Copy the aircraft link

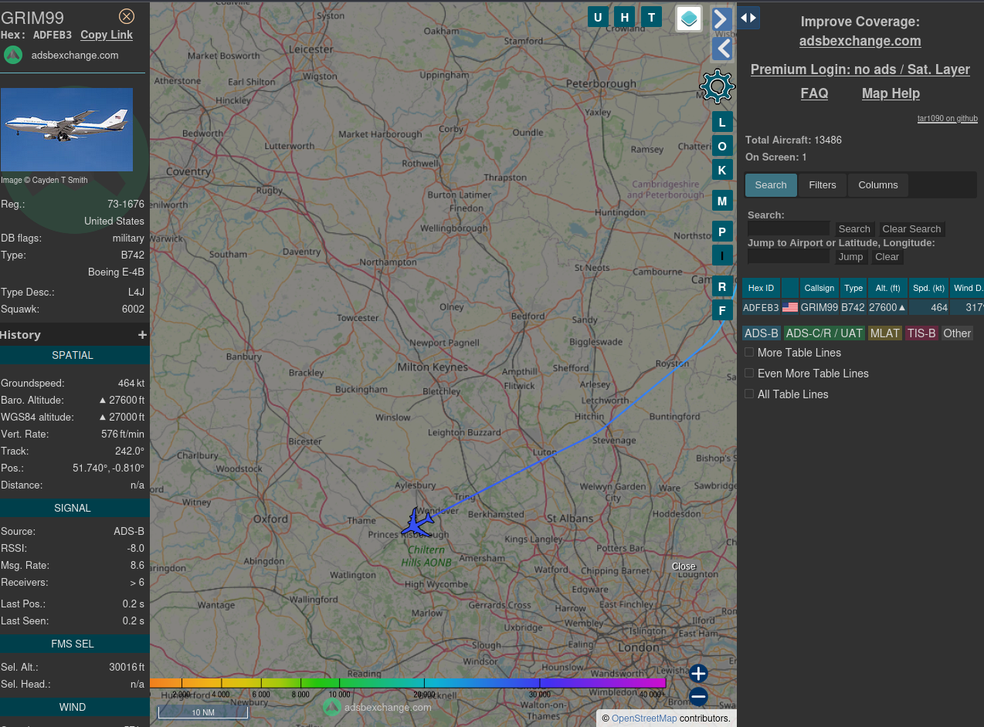pos(107,35)
